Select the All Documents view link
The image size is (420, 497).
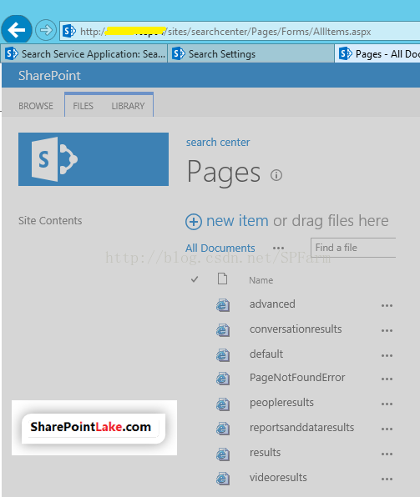coord(220,248)
